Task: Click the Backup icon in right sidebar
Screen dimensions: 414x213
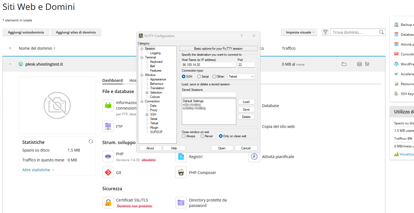Action: click(396, 24)
